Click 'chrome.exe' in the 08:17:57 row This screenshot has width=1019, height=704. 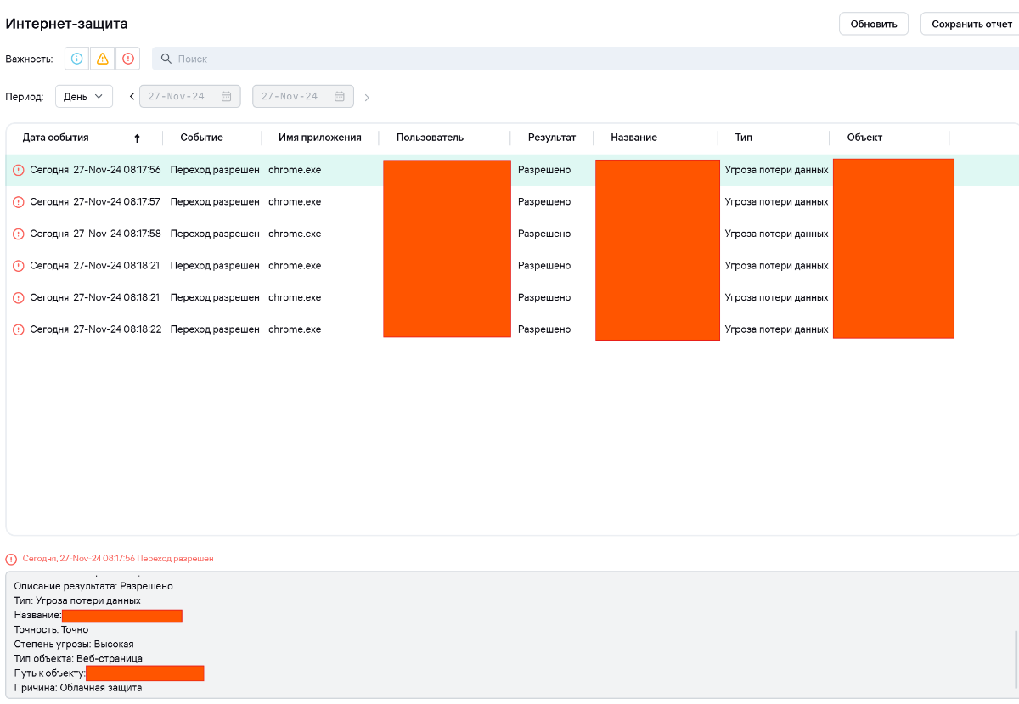pyautogui.click(x=295, y=202)
